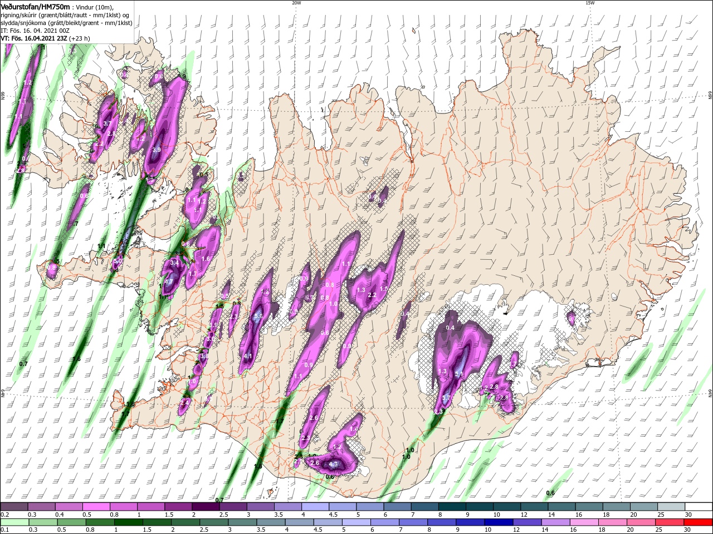Image resolution: width=713 pixels, height=534 pixels.
Task: Click lower legend swatch starting at 0.8
Action: (100, 522)
